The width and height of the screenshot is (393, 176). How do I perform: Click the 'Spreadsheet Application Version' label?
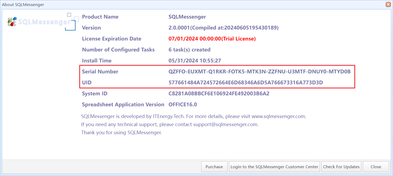[x=123, y=104]
